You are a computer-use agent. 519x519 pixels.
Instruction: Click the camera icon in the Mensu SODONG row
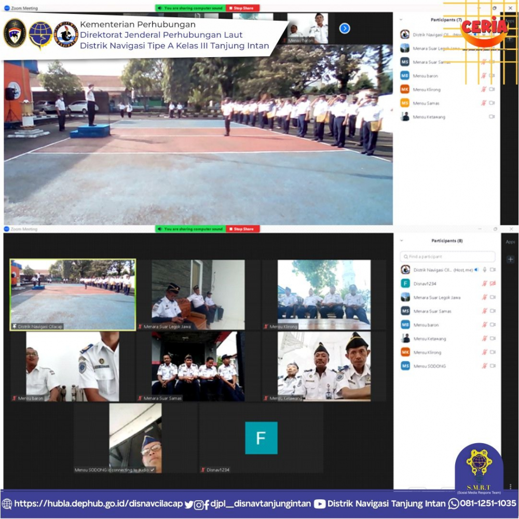(493, 366)
